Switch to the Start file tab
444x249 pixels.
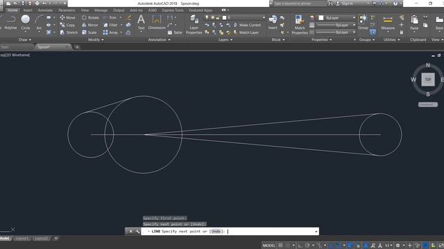click(5, 47)
